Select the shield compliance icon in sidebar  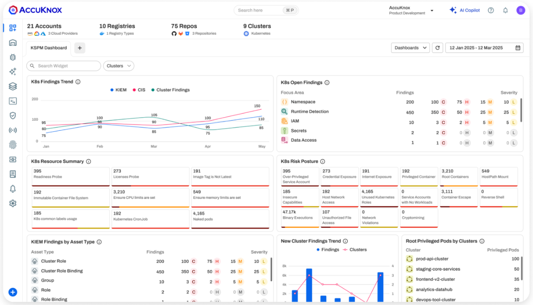(x=12, y=116)
